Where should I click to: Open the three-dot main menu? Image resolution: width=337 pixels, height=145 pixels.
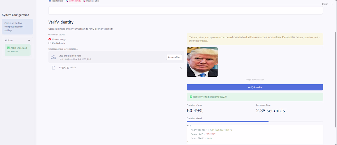(332, 4)
